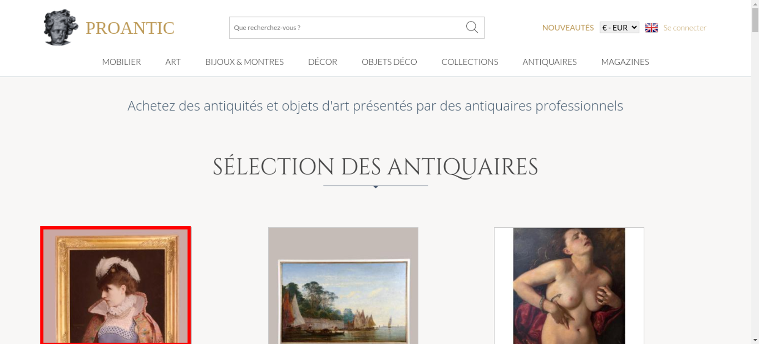
Task: Open the COLLECTIONS menu
Action: click(x=470, y=62)
